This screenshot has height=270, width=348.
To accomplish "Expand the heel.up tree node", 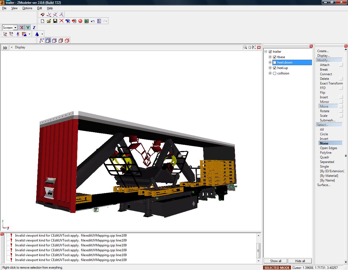I will (x=270, y=68).
